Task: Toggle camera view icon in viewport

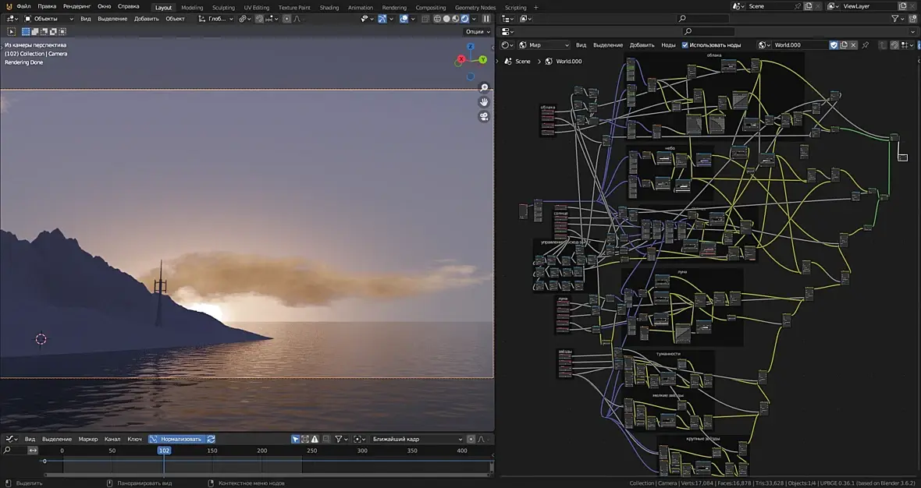Action: tap(484, 117)
